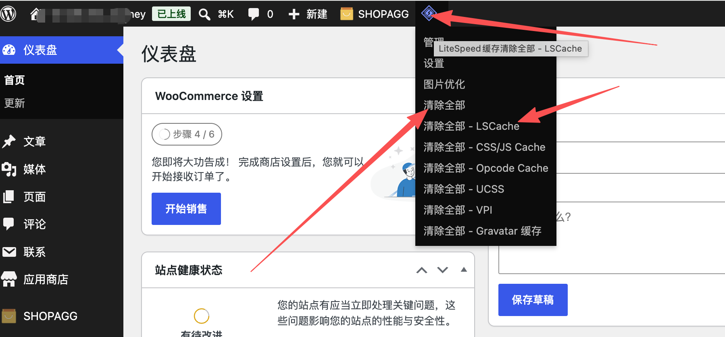Viewport: 725px width, 337px height.
Task: Click the LiteSpeed Cache diamond icon
Action: [x=429, y=13]
